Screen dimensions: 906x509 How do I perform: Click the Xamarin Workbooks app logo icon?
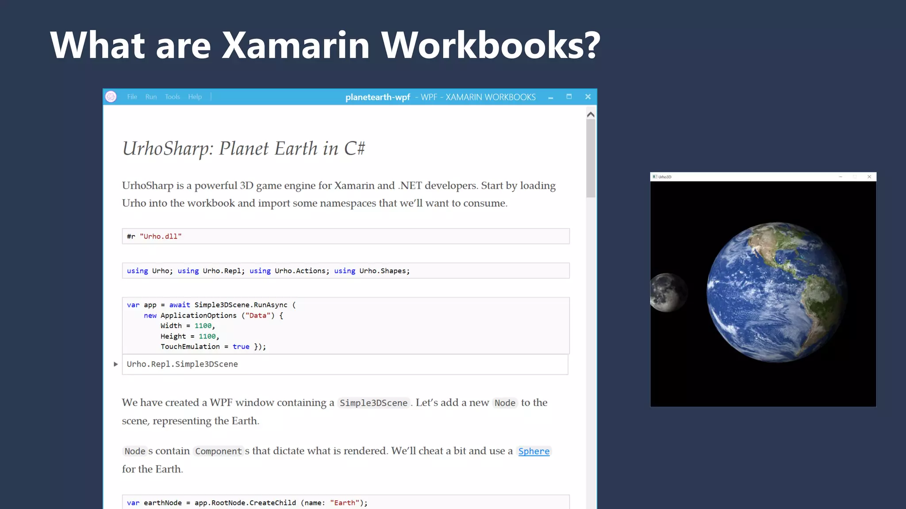(111, 97)
